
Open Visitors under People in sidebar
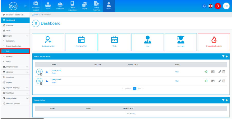pyautogui.click(x=15, y=61)
